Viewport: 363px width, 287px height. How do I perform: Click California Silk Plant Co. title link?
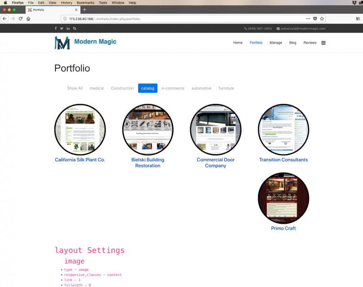(x=80, y=160)
